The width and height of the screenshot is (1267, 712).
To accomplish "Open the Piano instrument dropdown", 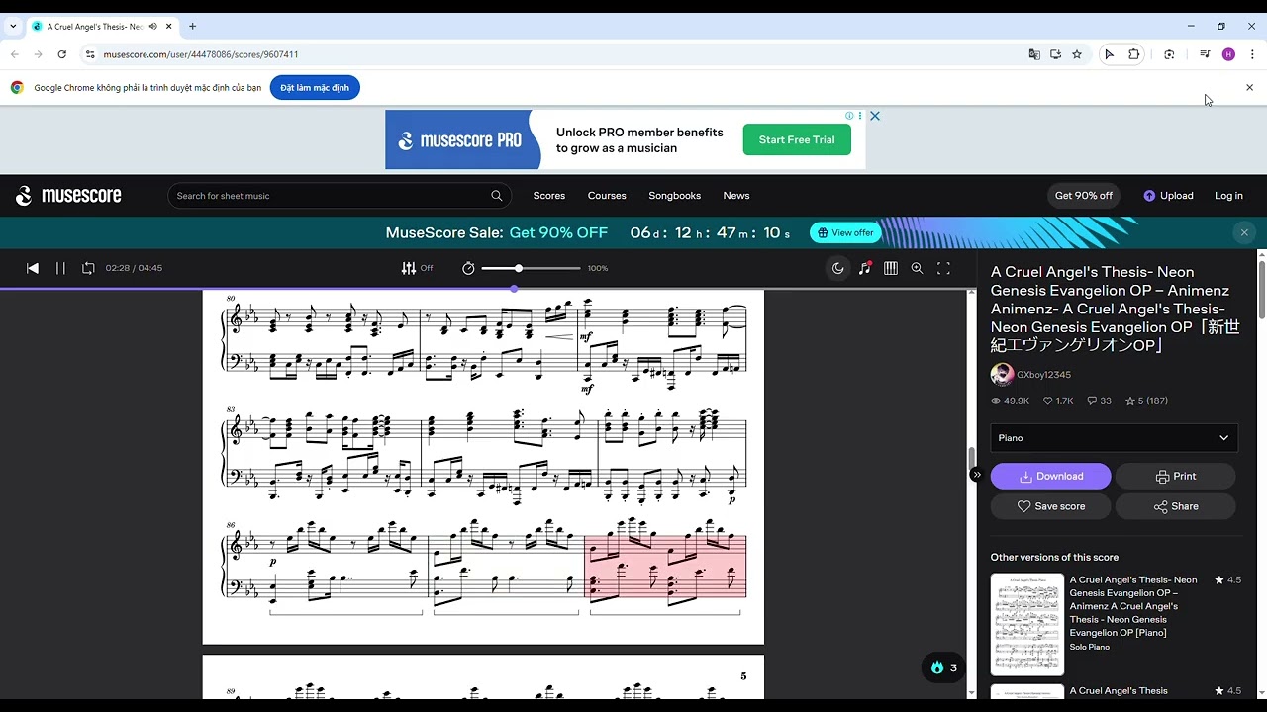I will coord(1114,438).
